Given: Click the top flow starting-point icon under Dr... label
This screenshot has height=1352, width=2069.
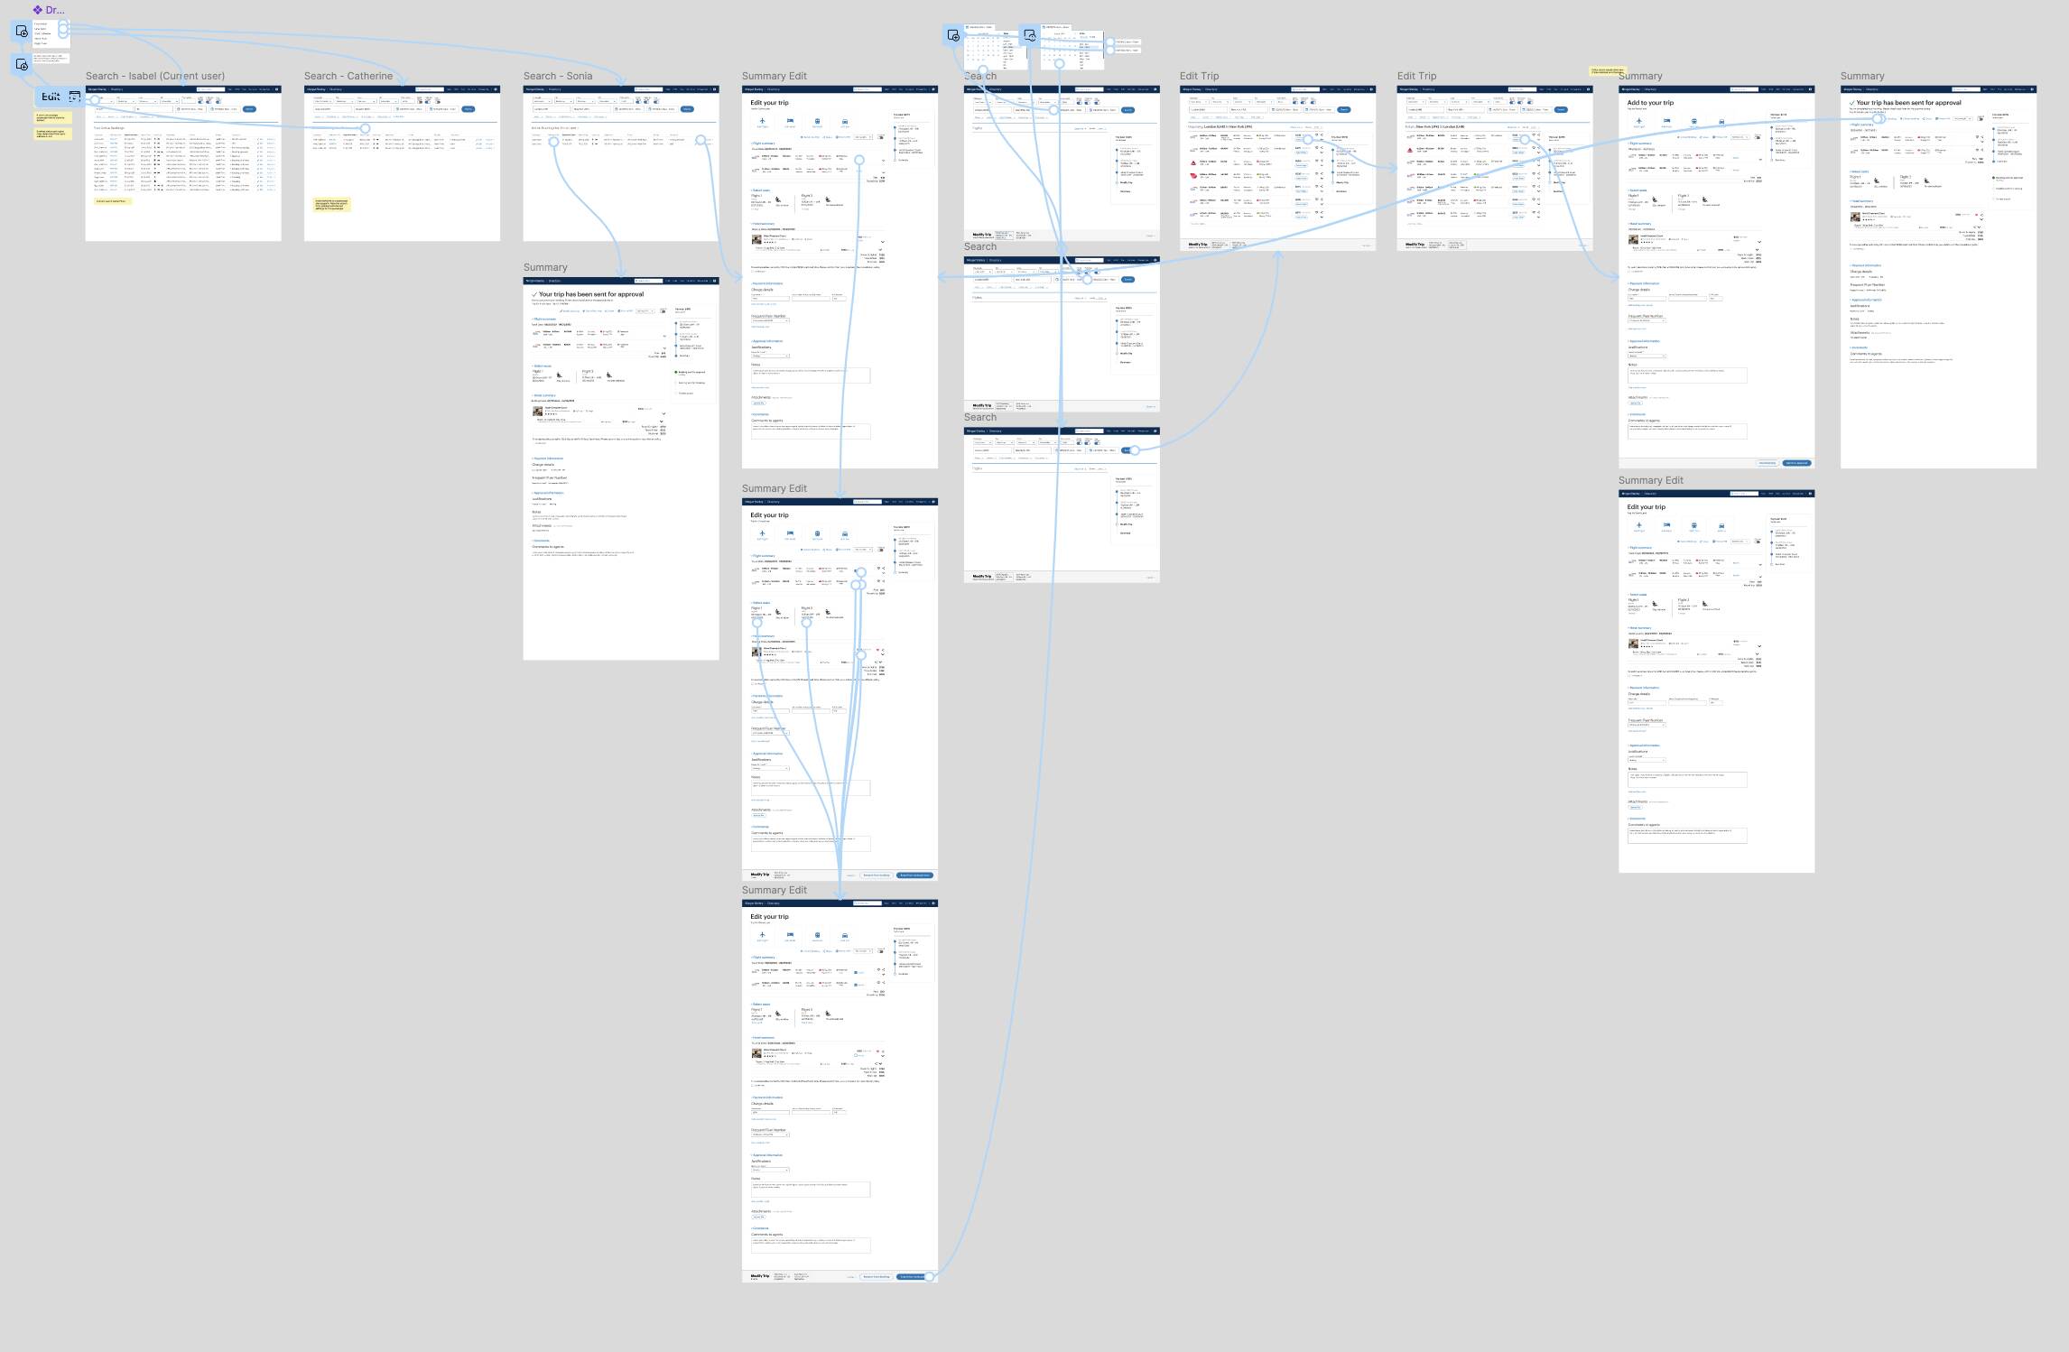Looking at the screenshot, I should (x=22, y=32).
